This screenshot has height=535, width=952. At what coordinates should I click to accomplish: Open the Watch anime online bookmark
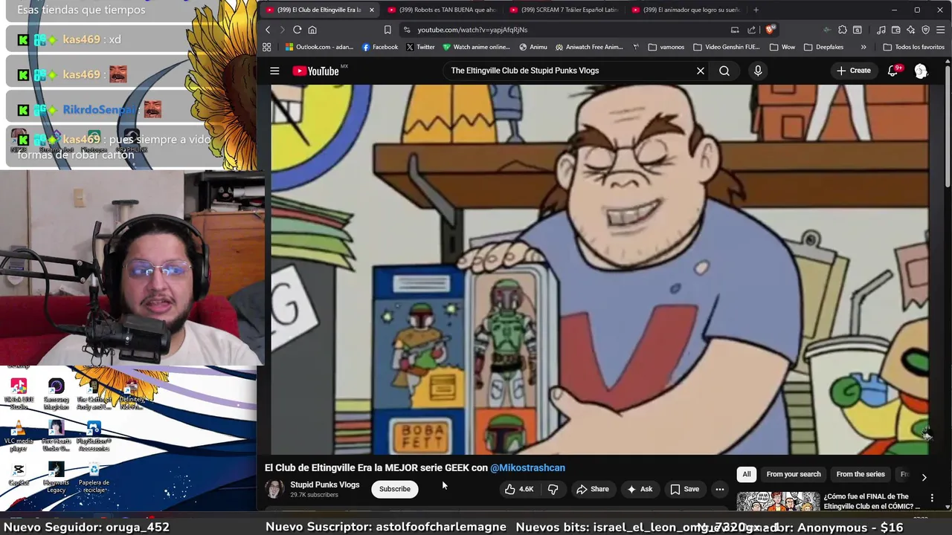pos(476,47)
